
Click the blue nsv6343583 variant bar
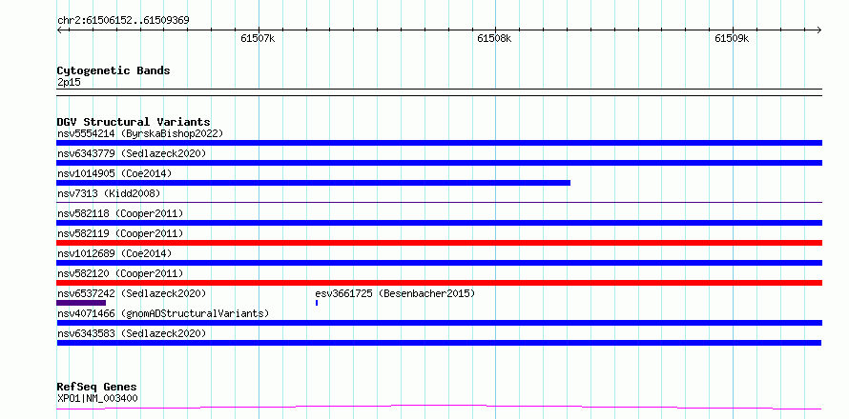pos(439,343)
